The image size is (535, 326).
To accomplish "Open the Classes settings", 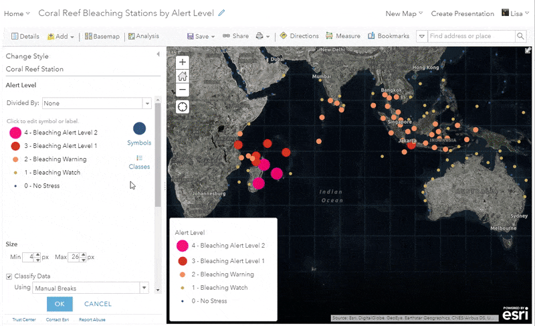I will click(x=139, y=163).
